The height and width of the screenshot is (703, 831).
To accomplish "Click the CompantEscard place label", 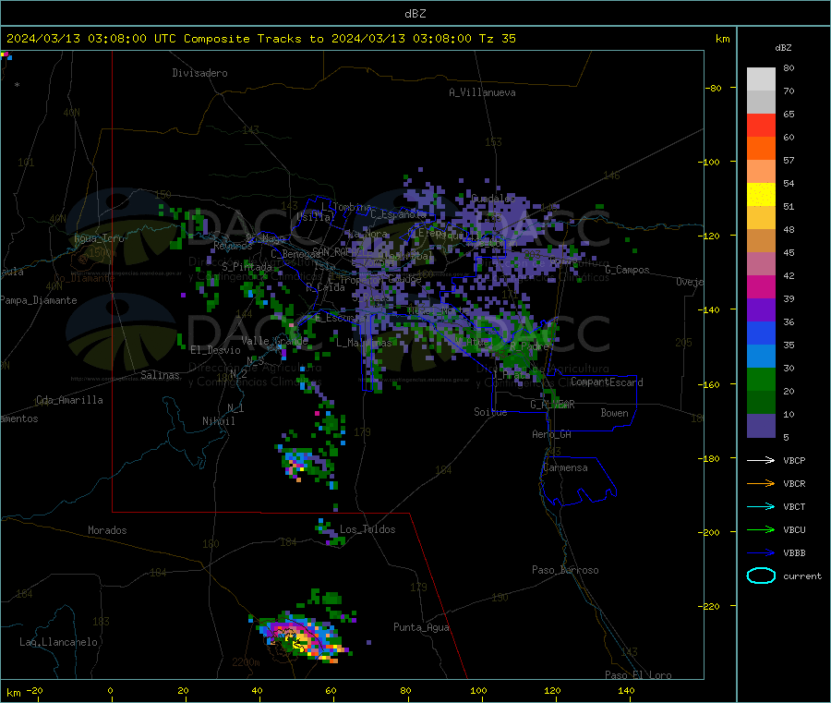I will [607, 382].
